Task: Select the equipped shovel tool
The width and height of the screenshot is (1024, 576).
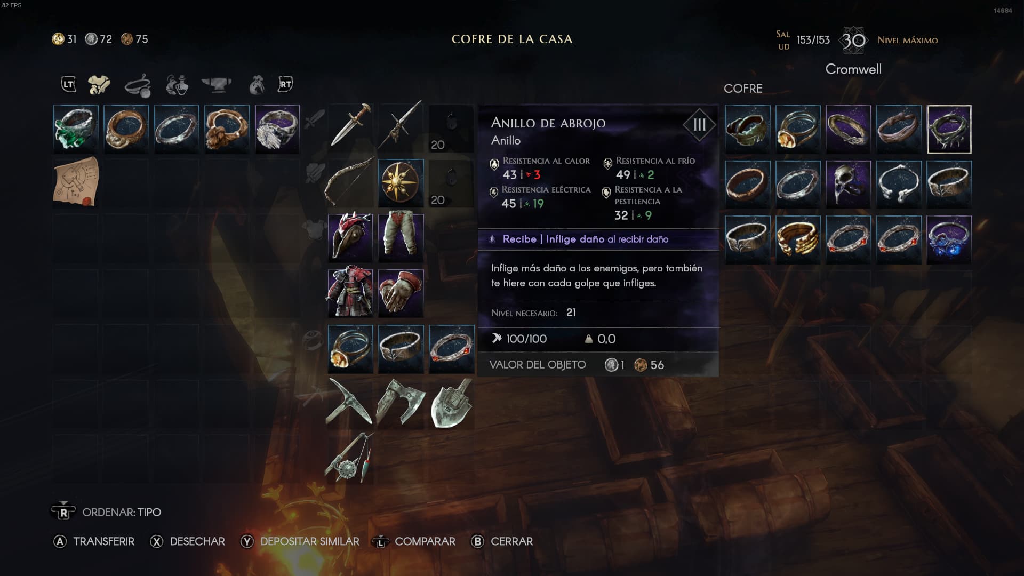Action: pos(451,404)
